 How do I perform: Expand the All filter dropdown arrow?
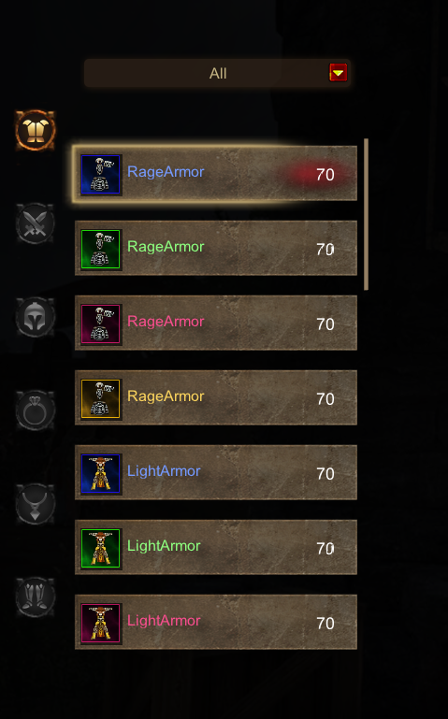339,73
